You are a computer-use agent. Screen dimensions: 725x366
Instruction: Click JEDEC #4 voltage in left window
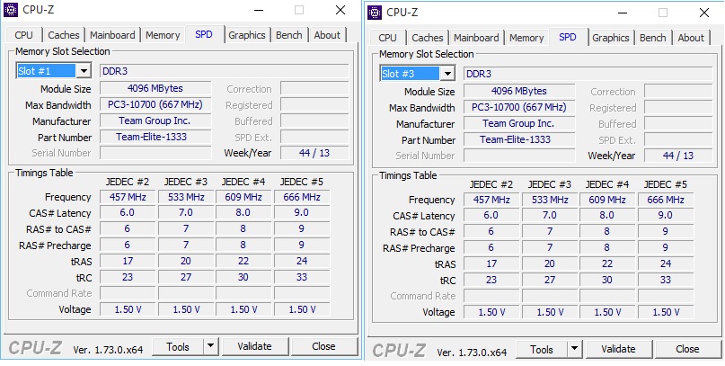coord(243,309)
